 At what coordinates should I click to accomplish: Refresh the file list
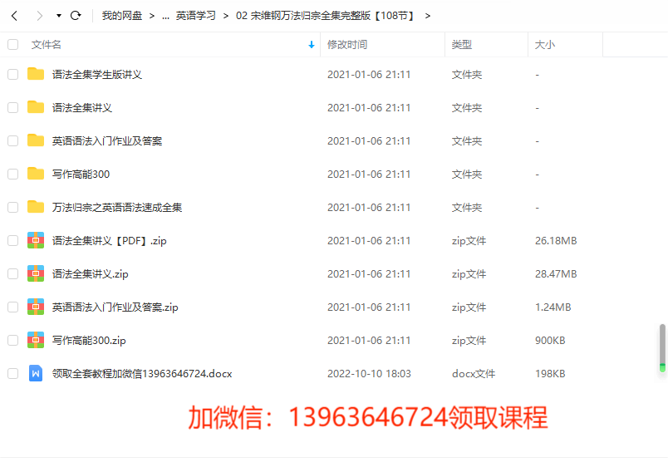pos(76,16)
